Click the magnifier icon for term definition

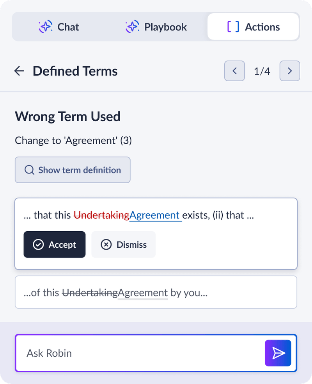pyautogui.click(x=29, y=170)
